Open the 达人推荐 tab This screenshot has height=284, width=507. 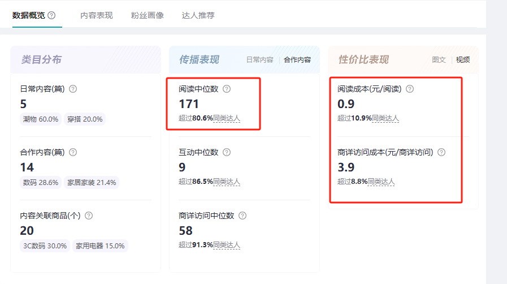198,15
